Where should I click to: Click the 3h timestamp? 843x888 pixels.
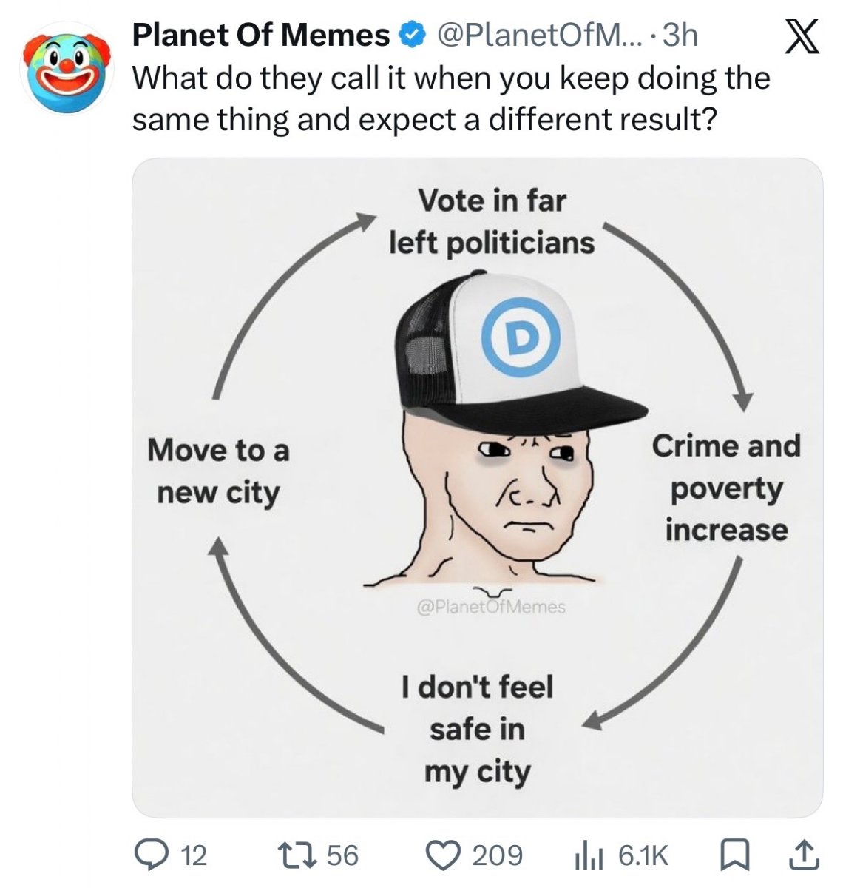(x=680, y=36)
